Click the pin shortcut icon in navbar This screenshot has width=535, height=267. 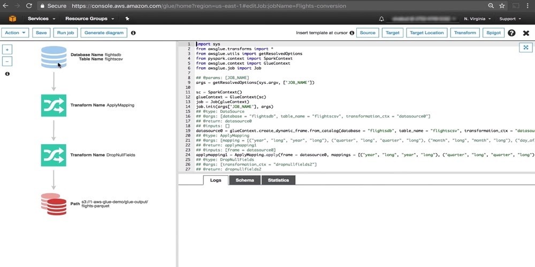point(127,19)
